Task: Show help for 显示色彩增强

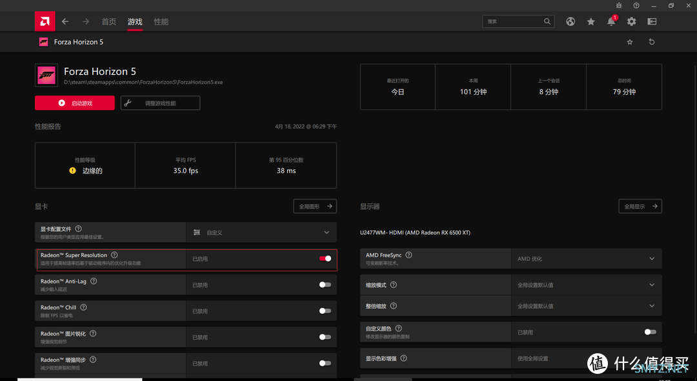Action: pos(403,358)
